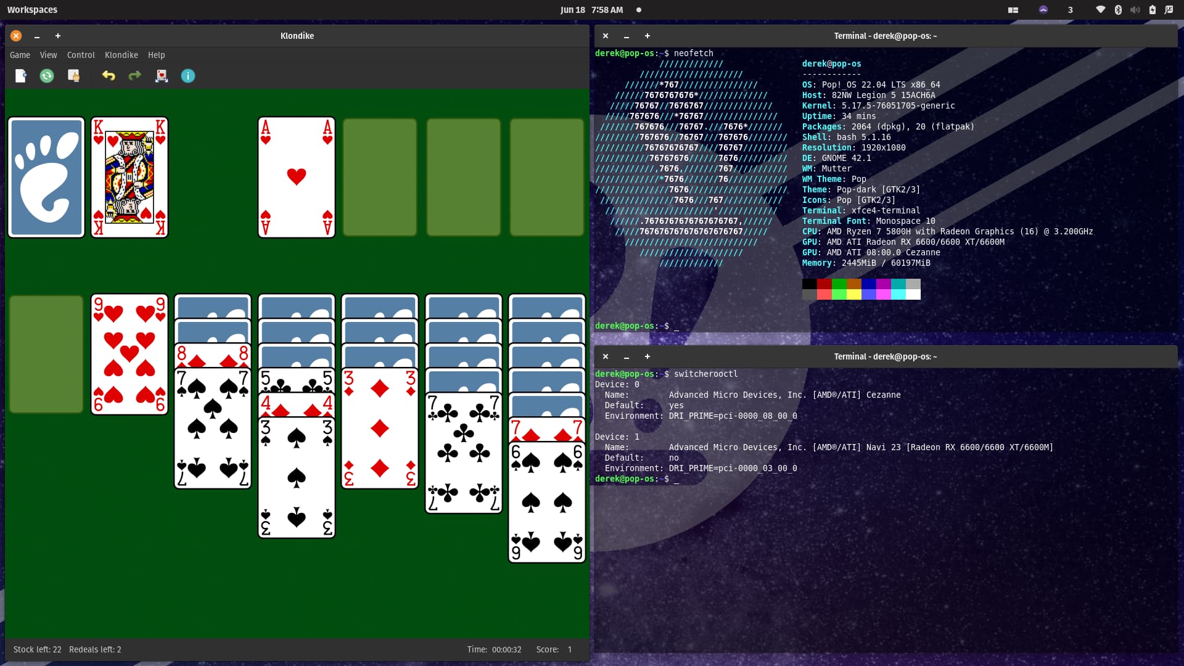The height and width of the screenshot is (666, 1184).
Task: Click the Score value in status bar
Action: coord(570,649)
